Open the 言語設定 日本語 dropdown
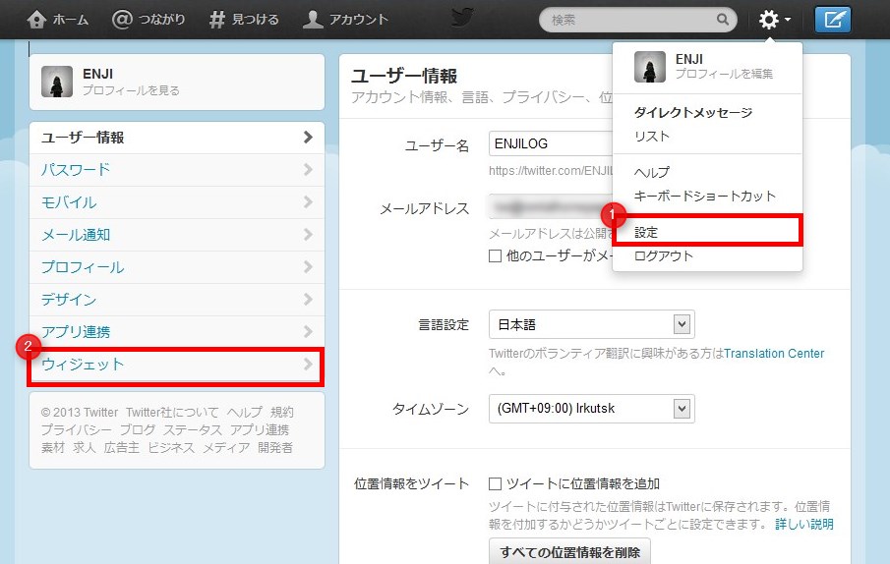The image size is (890, 564). coord(591,325)
